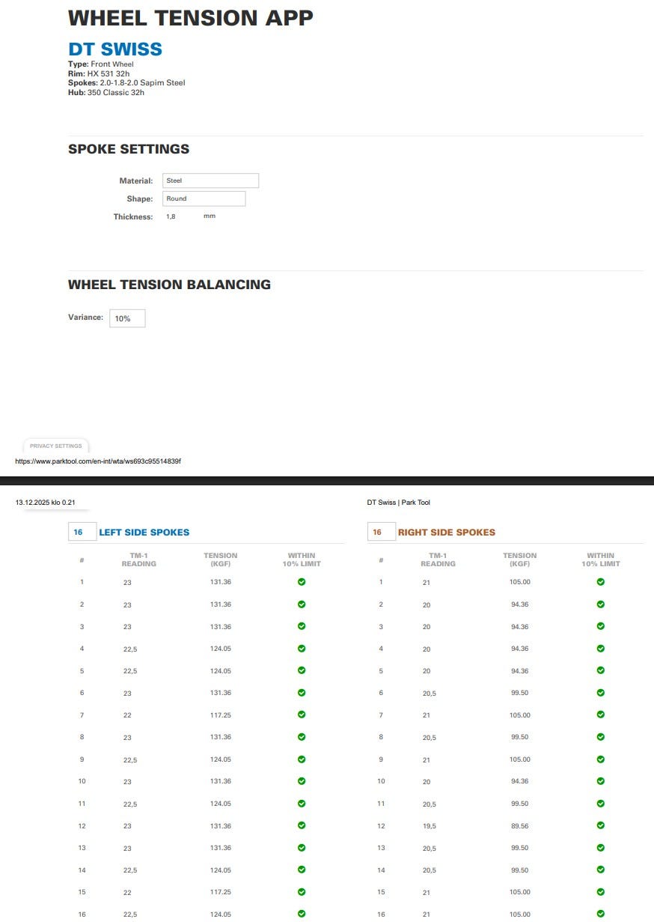Screen dimensions: 654x922
Task: Click the green check for left spoke 5
Action: tap(302, 670)
